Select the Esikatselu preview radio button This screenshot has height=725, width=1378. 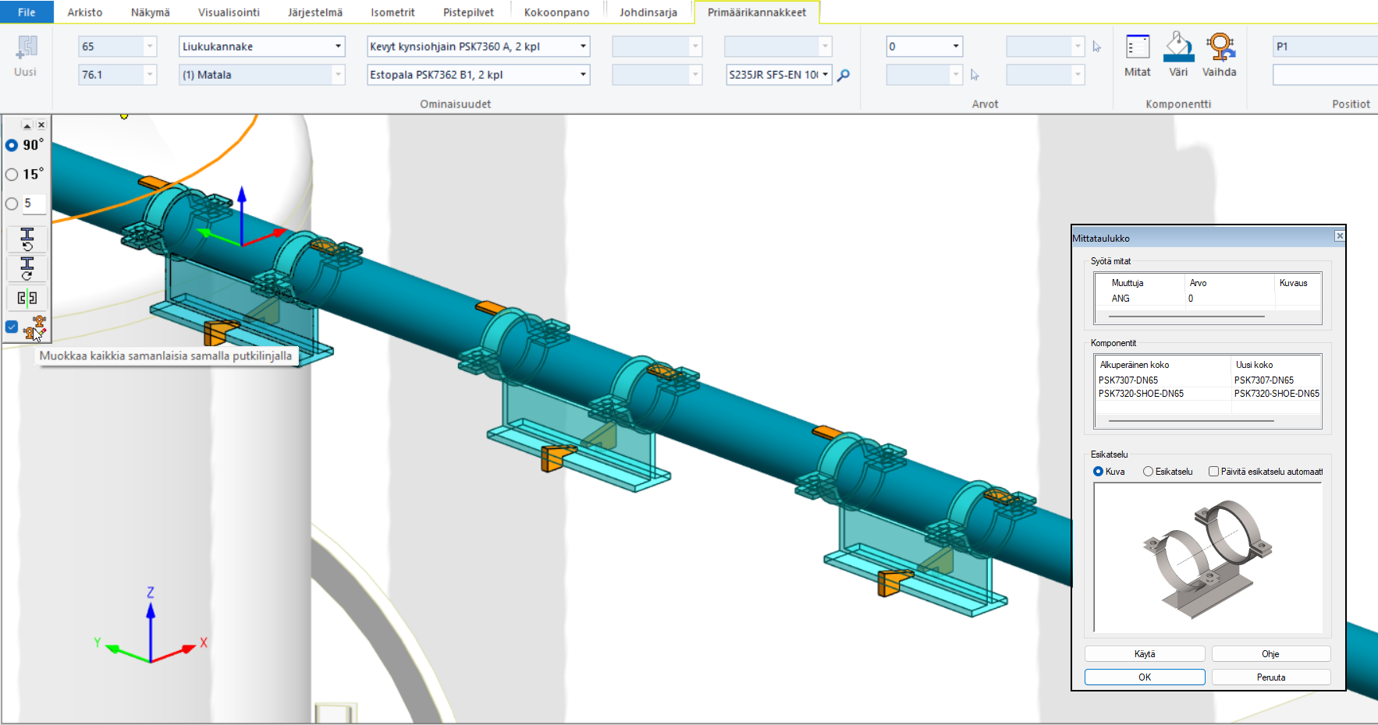[1148, 472]
